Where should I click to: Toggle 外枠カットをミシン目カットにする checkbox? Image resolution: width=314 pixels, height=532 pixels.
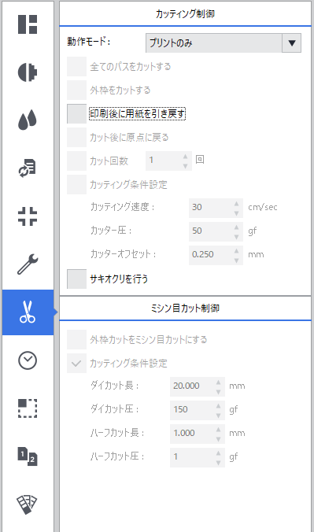click(76, 339)
